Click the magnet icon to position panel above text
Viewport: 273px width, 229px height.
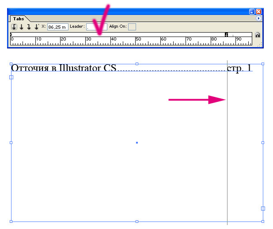coord(258,35)
